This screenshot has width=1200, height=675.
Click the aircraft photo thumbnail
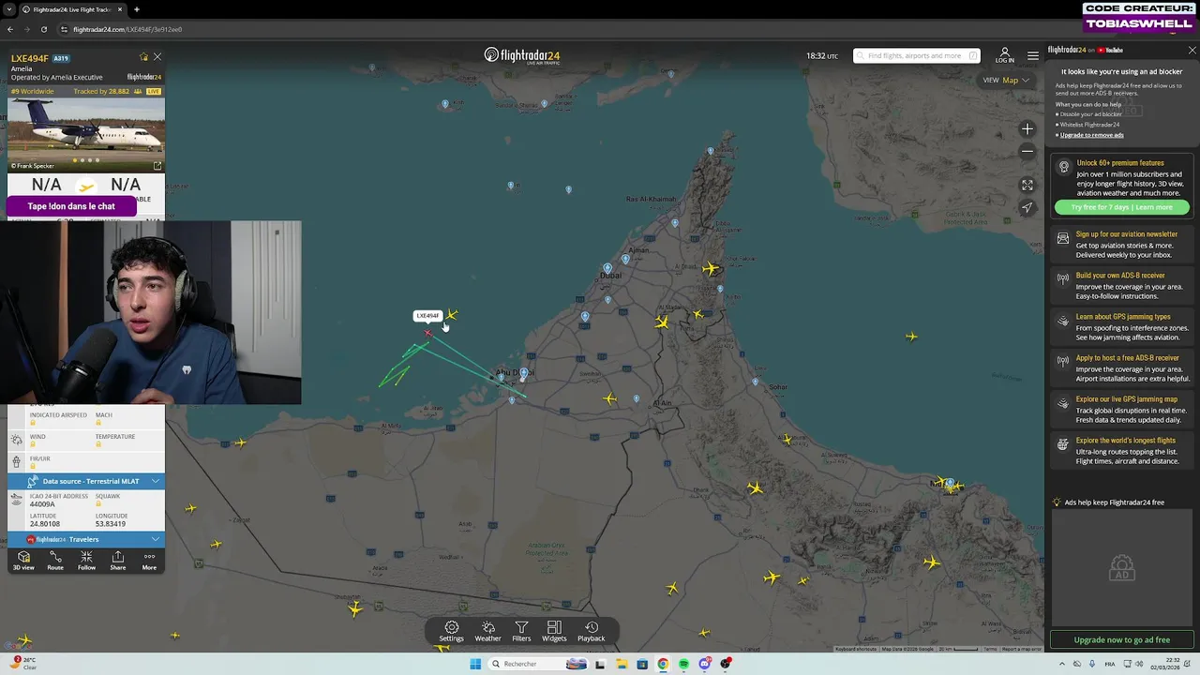[x=86, y=134]
